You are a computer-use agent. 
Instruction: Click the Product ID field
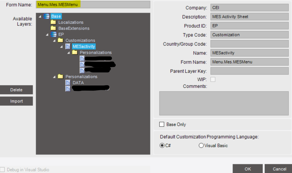250,26
